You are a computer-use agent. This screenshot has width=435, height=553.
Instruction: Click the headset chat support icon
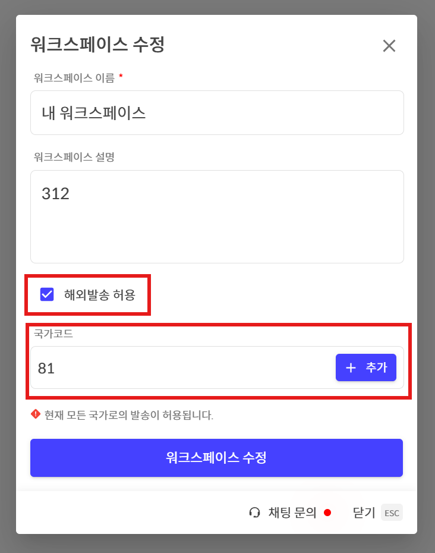[255, 513]
